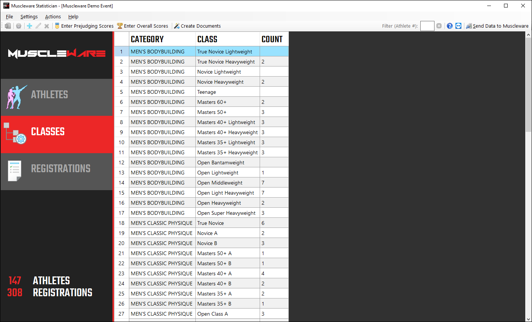The width and height of the screenshot is (532, 322).
Task: Click the vertical scrollbar up arrow
Action: click(x=528, y=35)
